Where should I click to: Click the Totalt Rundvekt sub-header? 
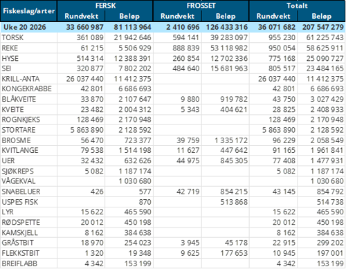pos(273,16)
